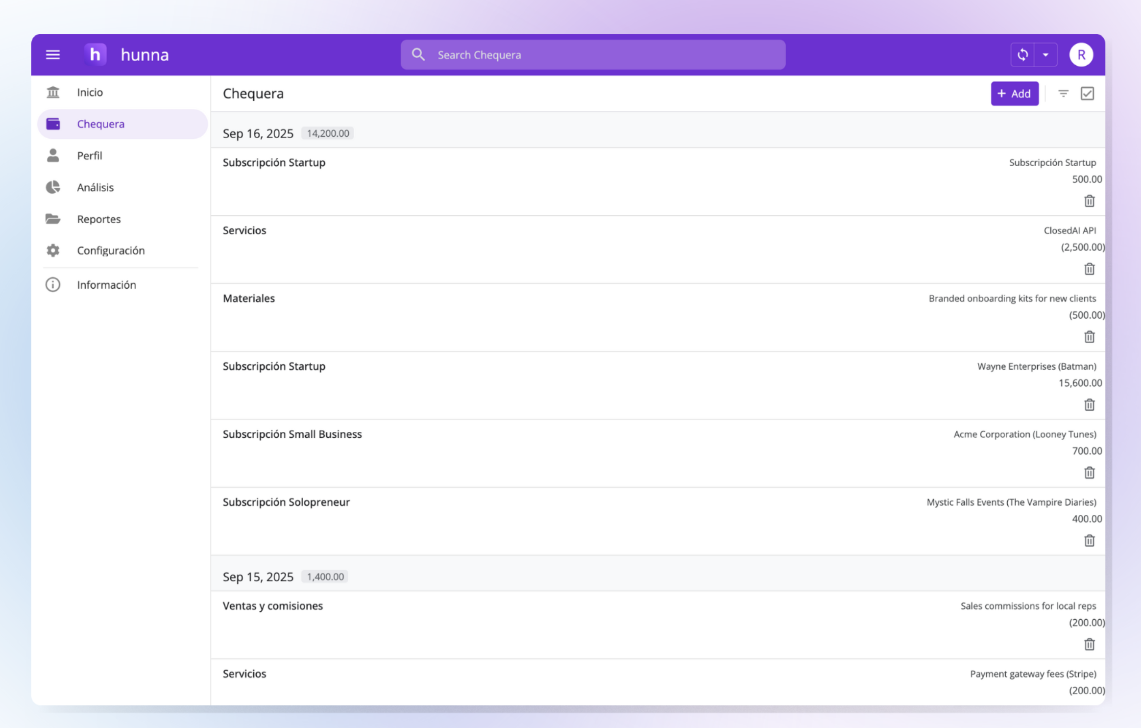Image resolution: width=1141 pixels, height=728 pixels.
Task: Open the filter list icon
Action: click(1063, 93)
